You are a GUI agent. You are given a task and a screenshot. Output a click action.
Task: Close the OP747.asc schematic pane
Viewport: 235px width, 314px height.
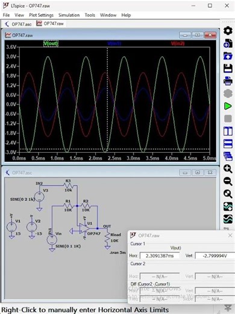(210, 173)
